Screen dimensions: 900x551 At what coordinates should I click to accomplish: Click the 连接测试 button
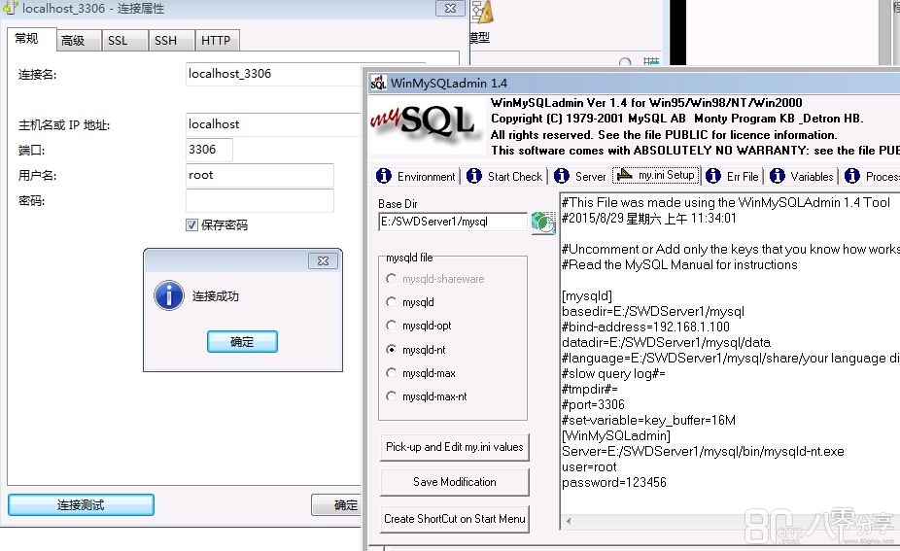(x=81, y=505)
